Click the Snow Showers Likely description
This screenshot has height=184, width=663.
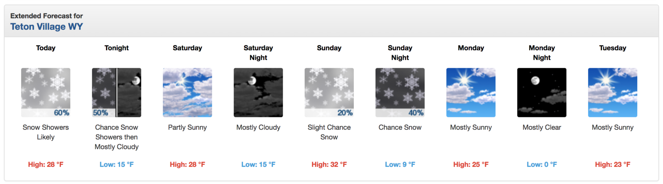click(46, 132)
